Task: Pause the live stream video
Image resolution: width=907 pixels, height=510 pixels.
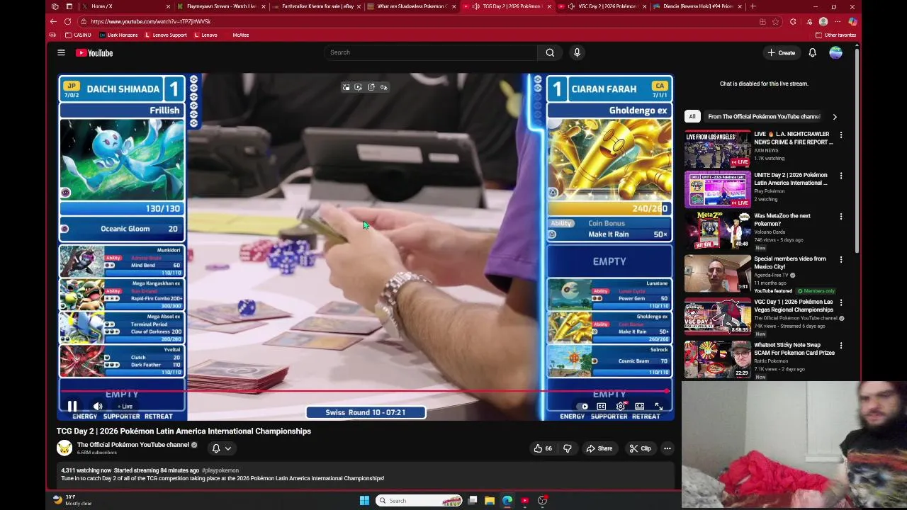Action: click(72, 407)
